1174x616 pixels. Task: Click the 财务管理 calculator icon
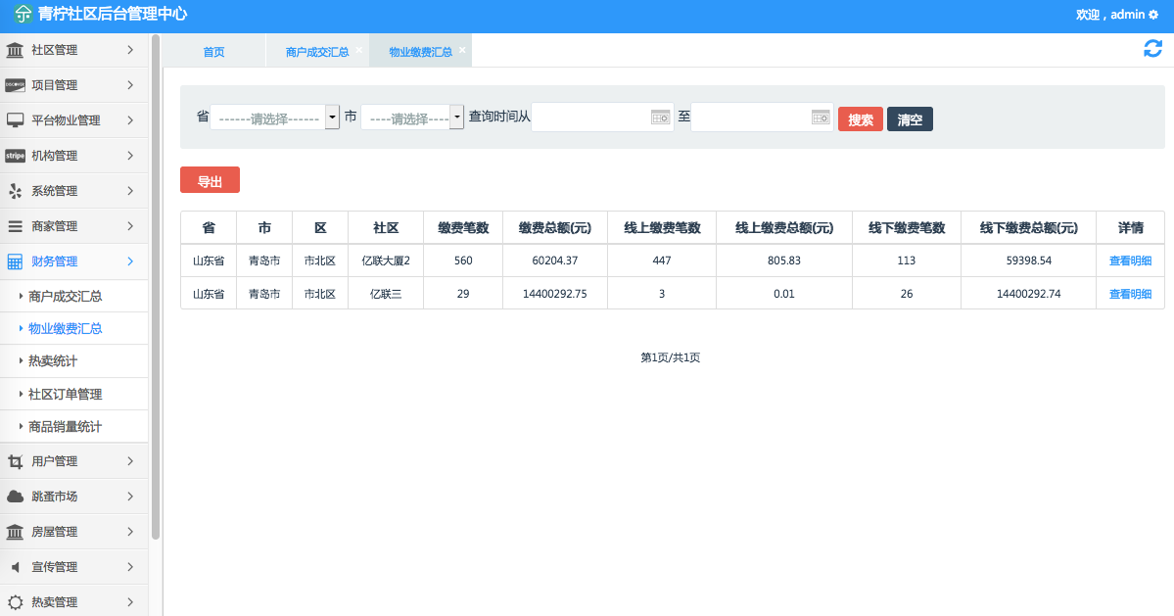point(15,261)
